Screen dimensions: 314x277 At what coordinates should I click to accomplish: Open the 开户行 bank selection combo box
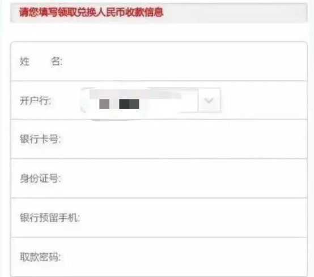[151, 100]
